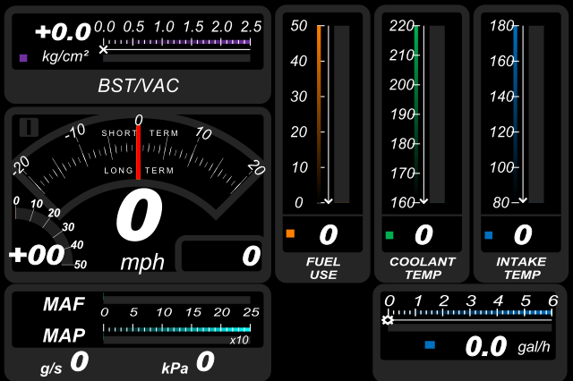Click the COOLANT TEMP title

click(423, 268)
